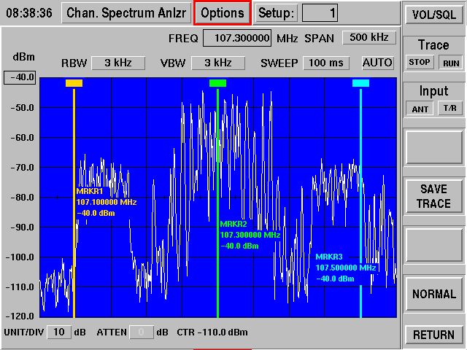Edit reference level -40.0 field

20,77
